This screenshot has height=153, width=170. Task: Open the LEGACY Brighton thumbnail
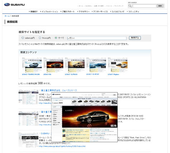coord(118,65)
